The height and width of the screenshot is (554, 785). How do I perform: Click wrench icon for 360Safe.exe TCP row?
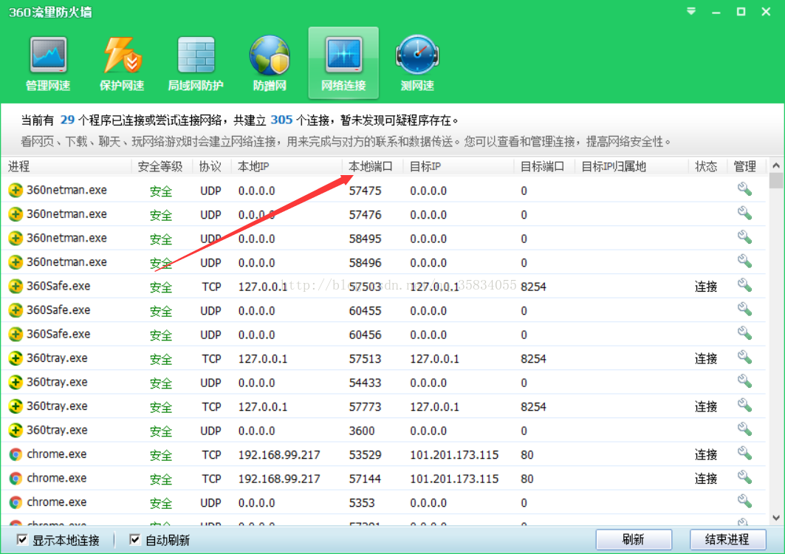[744, 286]
